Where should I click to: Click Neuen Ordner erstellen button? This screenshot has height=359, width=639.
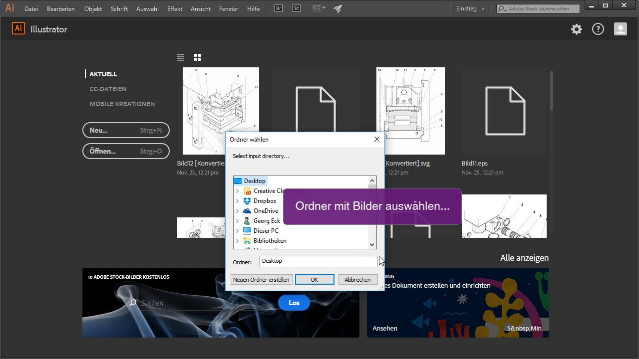click(261, 280)
